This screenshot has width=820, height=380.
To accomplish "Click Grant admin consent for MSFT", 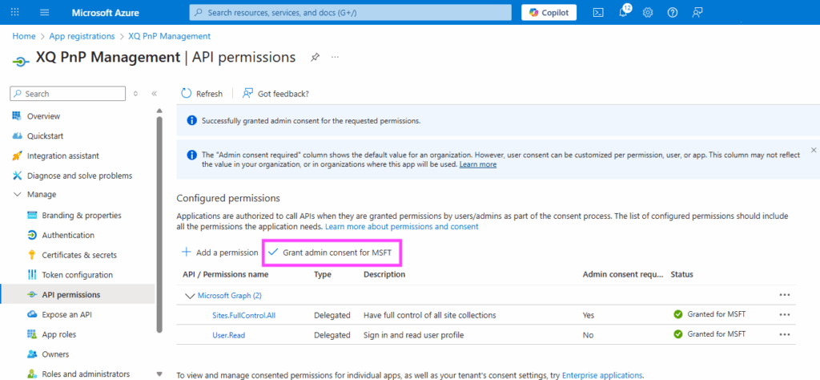I will (x=332, y=253).
